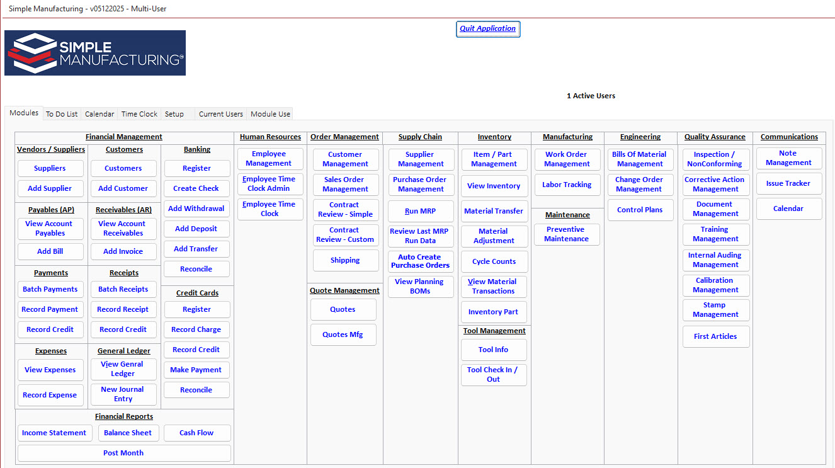Open Employee Time Clock
The image size is (835, 468).
tap(270, 208)
